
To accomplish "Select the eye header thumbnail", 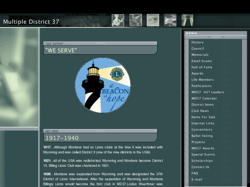I will pyautogui.click(x=153, y=20).
